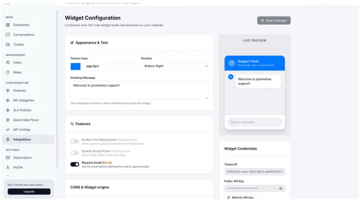Viewport: 360px width, 202px height.
Task: Click the Support Team avatar in preview
Action: point(232,63)
